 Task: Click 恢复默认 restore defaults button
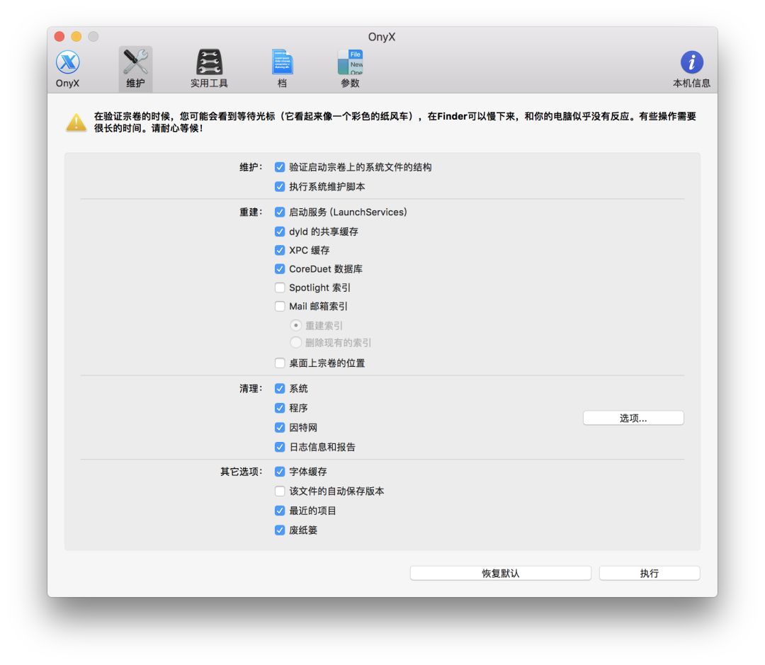501,573
